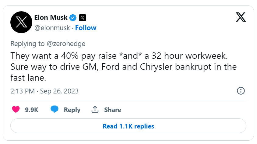Click the 9.9K likes count
This screenshot has width=257, height=144.
31,110
